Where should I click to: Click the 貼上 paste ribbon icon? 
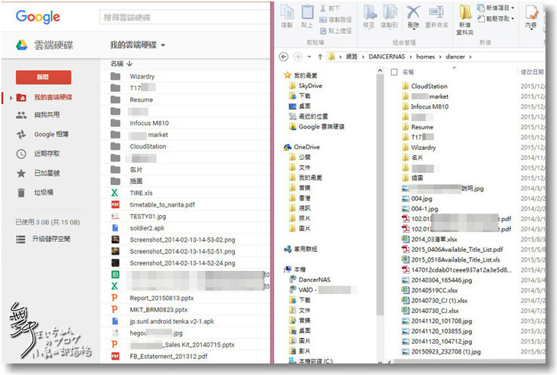coord(308,11)
